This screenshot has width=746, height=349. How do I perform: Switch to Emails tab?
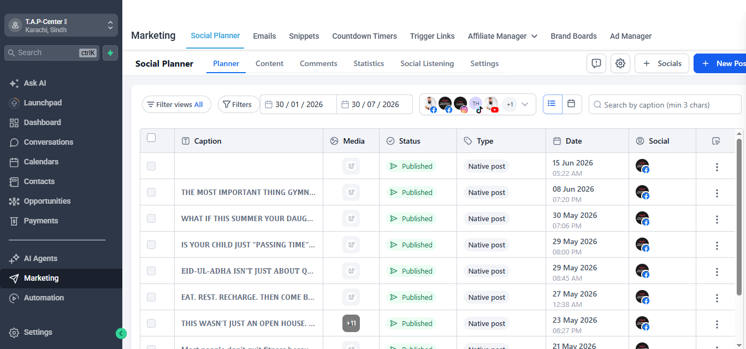(264, 36)
